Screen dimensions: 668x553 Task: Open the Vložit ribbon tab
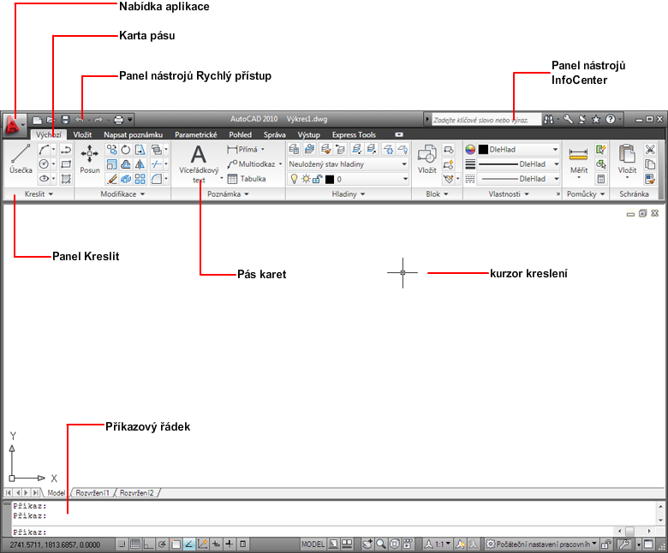pos(82,135)
